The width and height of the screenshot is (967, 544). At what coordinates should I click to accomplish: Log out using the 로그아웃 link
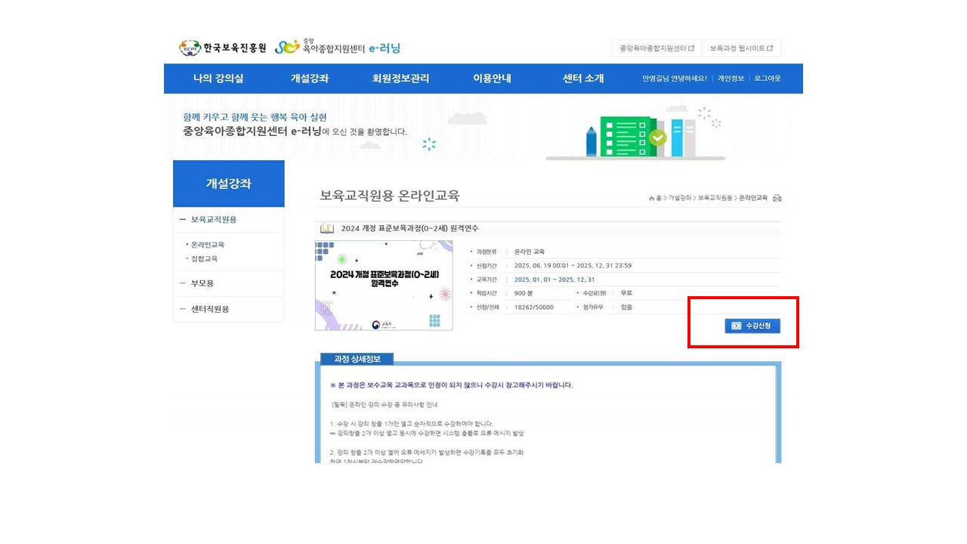[768, 79]
